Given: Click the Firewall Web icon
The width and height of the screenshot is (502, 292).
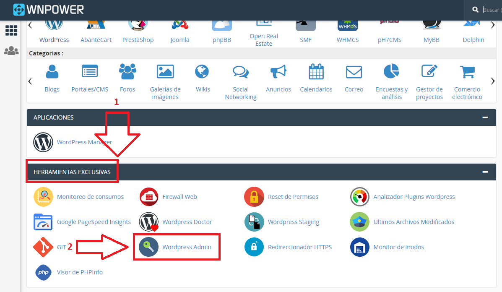Looking at the screenshot, I should (x=149, y=197).
